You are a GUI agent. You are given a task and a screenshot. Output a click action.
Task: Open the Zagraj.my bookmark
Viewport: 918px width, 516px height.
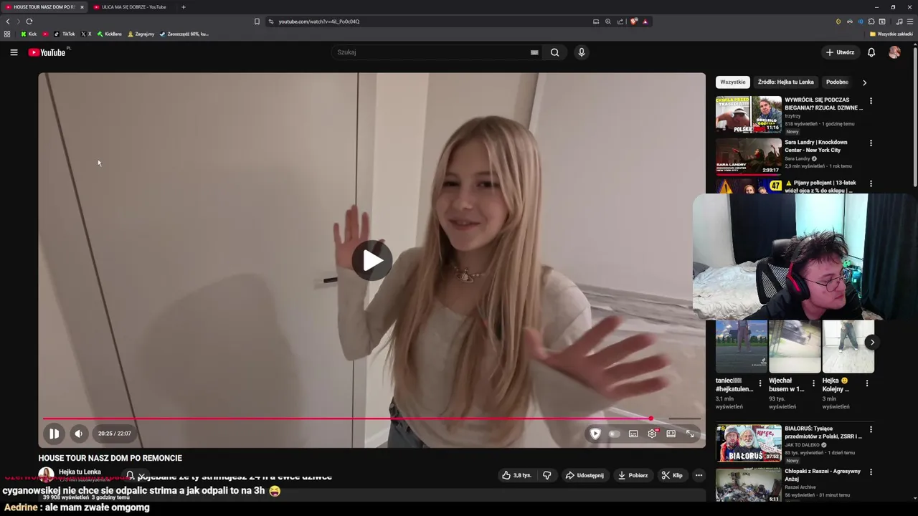click(x=141, y=34)
